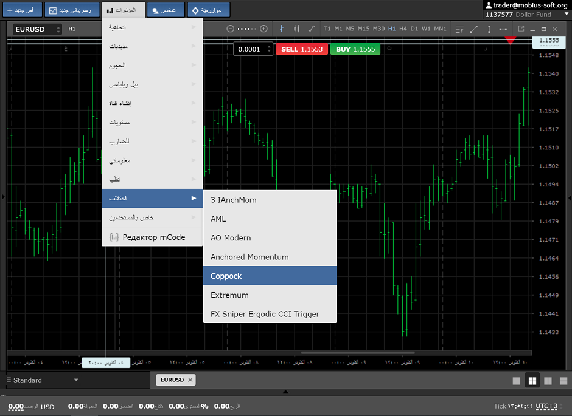The width and height of the screenshot is (572, 416).
Task: Set timeframe to H1
Action: [x=392, y=29]
